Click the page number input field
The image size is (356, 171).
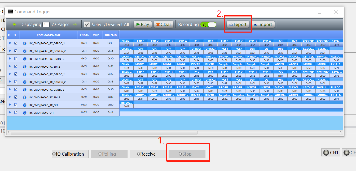pos(46,25)
